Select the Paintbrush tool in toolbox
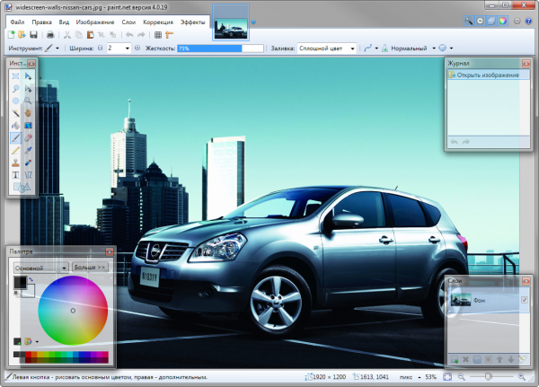Screen dimensions: 539x387 [x=15, y=137]
